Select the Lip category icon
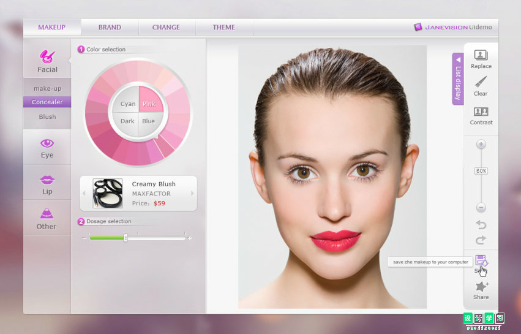The height and width of the screenshot is (334, 521). (x=47, y=180)
